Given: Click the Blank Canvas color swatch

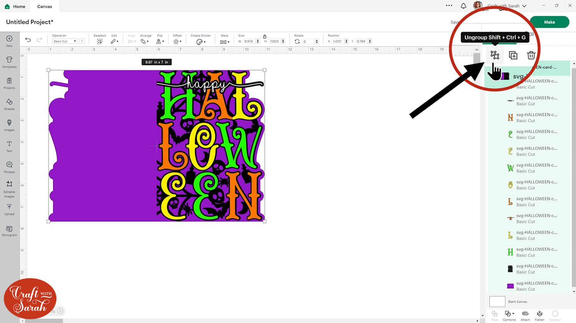Looking at the screenshot, I should click(497, 302).
